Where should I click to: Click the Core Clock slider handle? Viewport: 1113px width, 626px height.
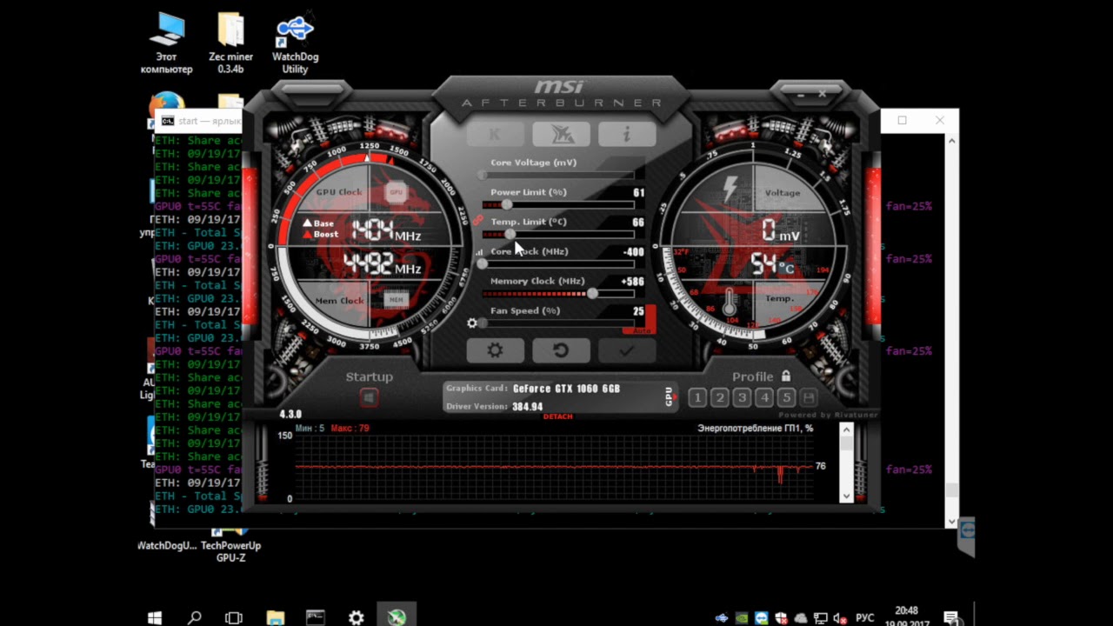tap(483, 264)
